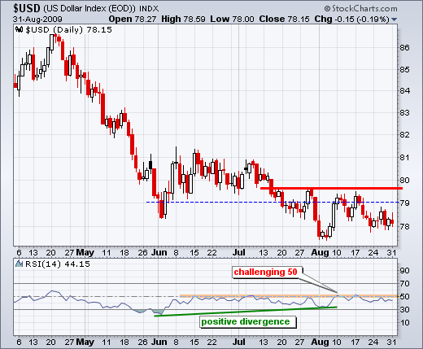This screenshot has width=423, height=349.
Task: Click the 83 price axis label
Action: [x=405, y=112]
